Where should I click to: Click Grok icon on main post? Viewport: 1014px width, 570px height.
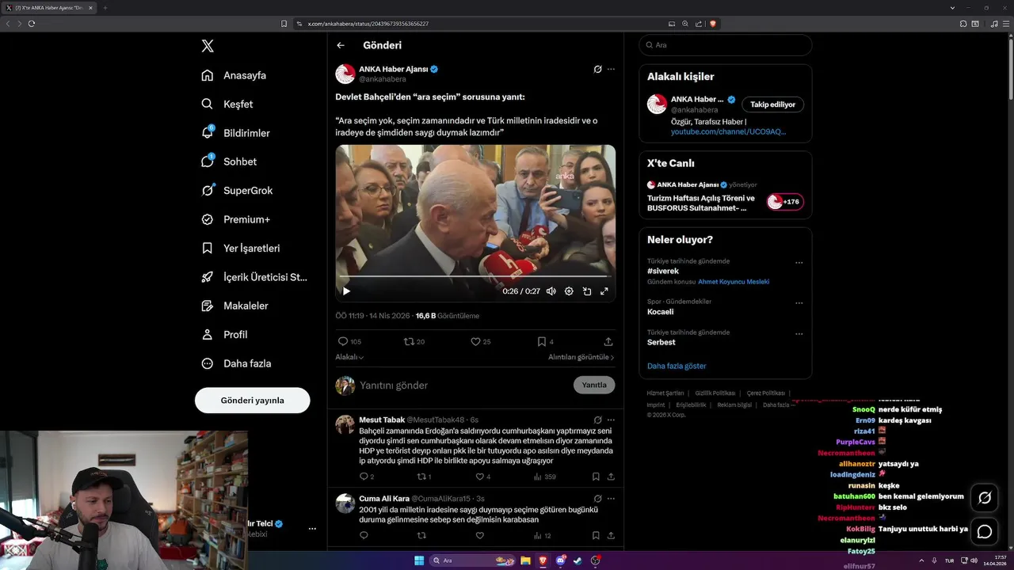click(597, 69)
